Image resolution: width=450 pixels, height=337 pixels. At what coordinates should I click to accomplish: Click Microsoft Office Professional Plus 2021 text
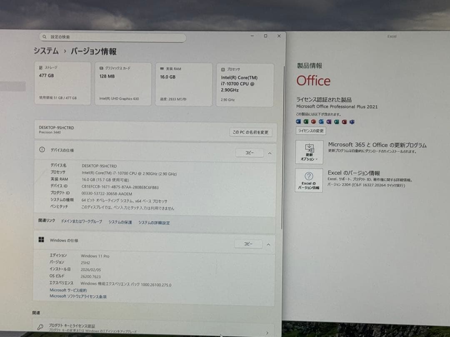point(337,107)
